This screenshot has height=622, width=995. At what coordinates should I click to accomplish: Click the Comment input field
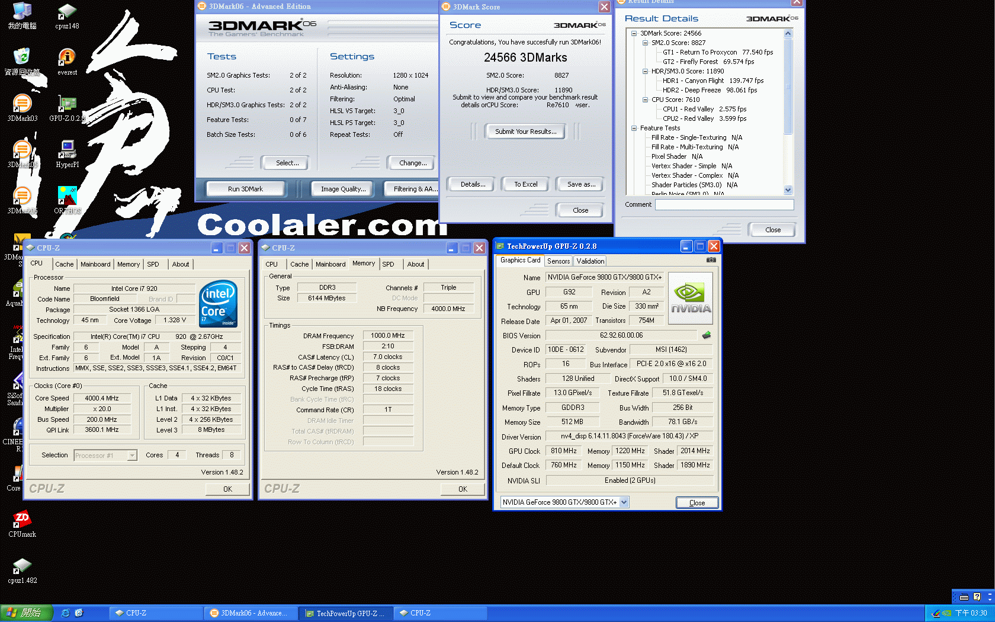[724, 204]
